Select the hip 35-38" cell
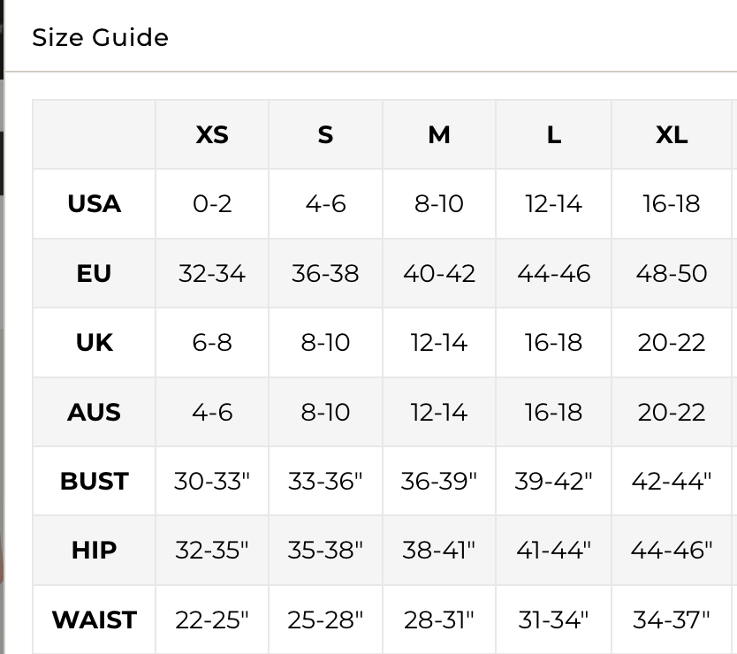Viewport: 737px width, 654px height. (325, 550)
